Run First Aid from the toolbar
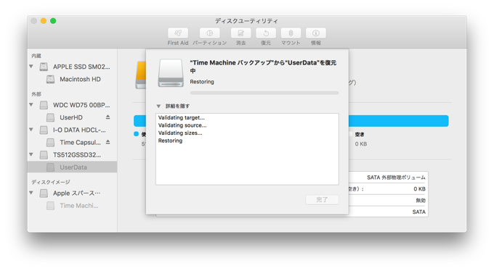This screenshot has width=494, height=271. [x=178, y=33]
